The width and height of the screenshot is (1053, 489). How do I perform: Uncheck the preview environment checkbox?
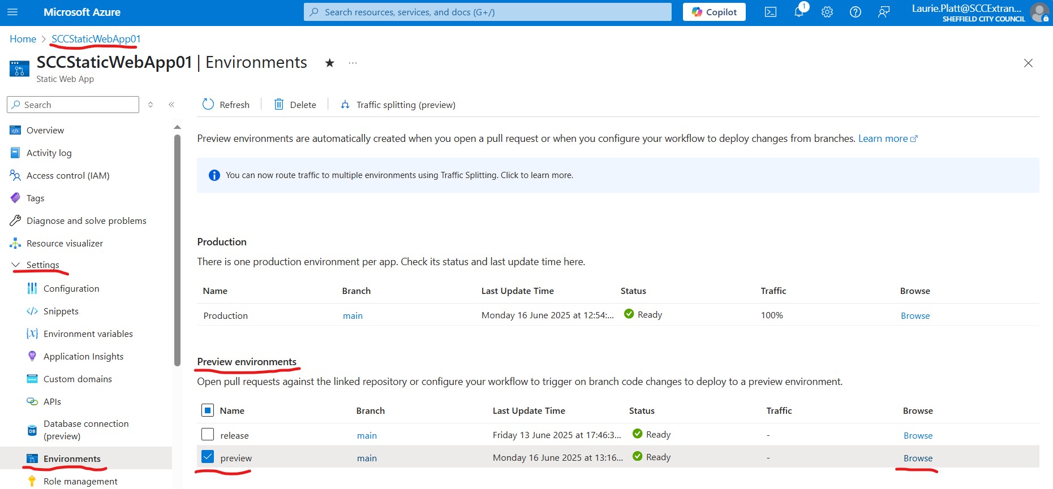point(208,457)
